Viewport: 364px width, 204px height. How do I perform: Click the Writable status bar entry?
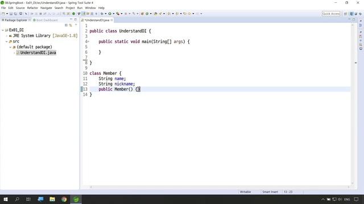coord(245,192)
